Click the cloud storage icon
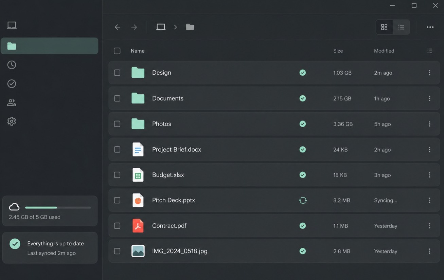 14,207
